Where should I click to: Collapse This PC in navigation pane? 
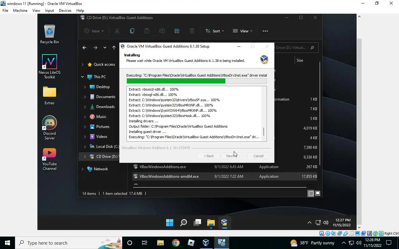point(82,77)
